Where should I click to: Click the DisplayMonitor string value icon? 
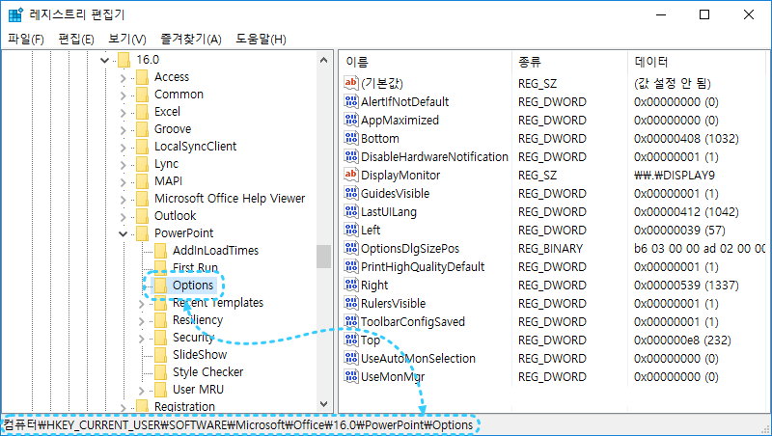pos(351,176)
